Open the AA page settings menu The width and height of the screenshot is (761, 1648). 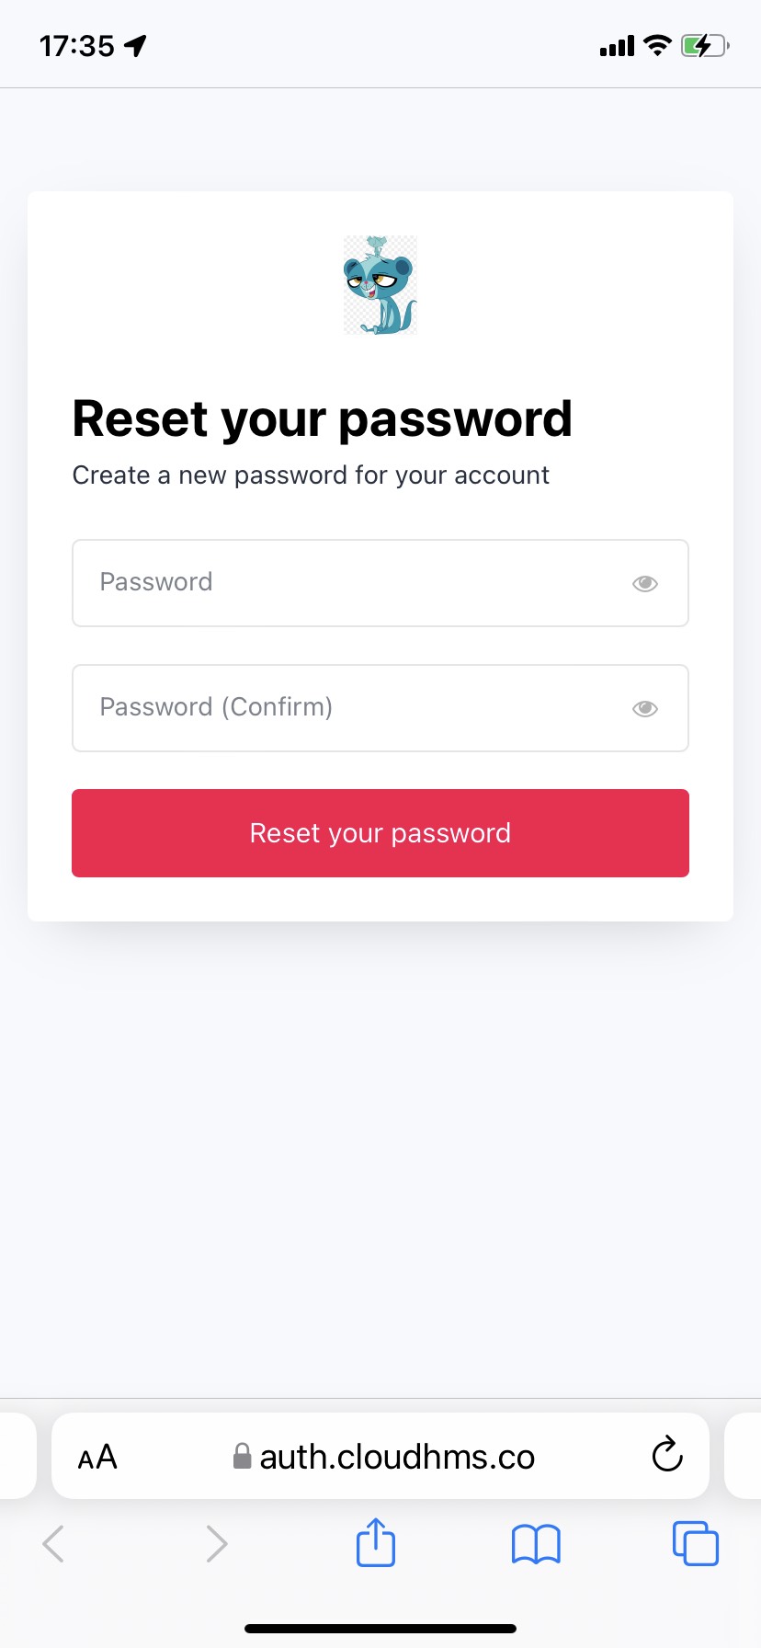[x=97, y=1458]
